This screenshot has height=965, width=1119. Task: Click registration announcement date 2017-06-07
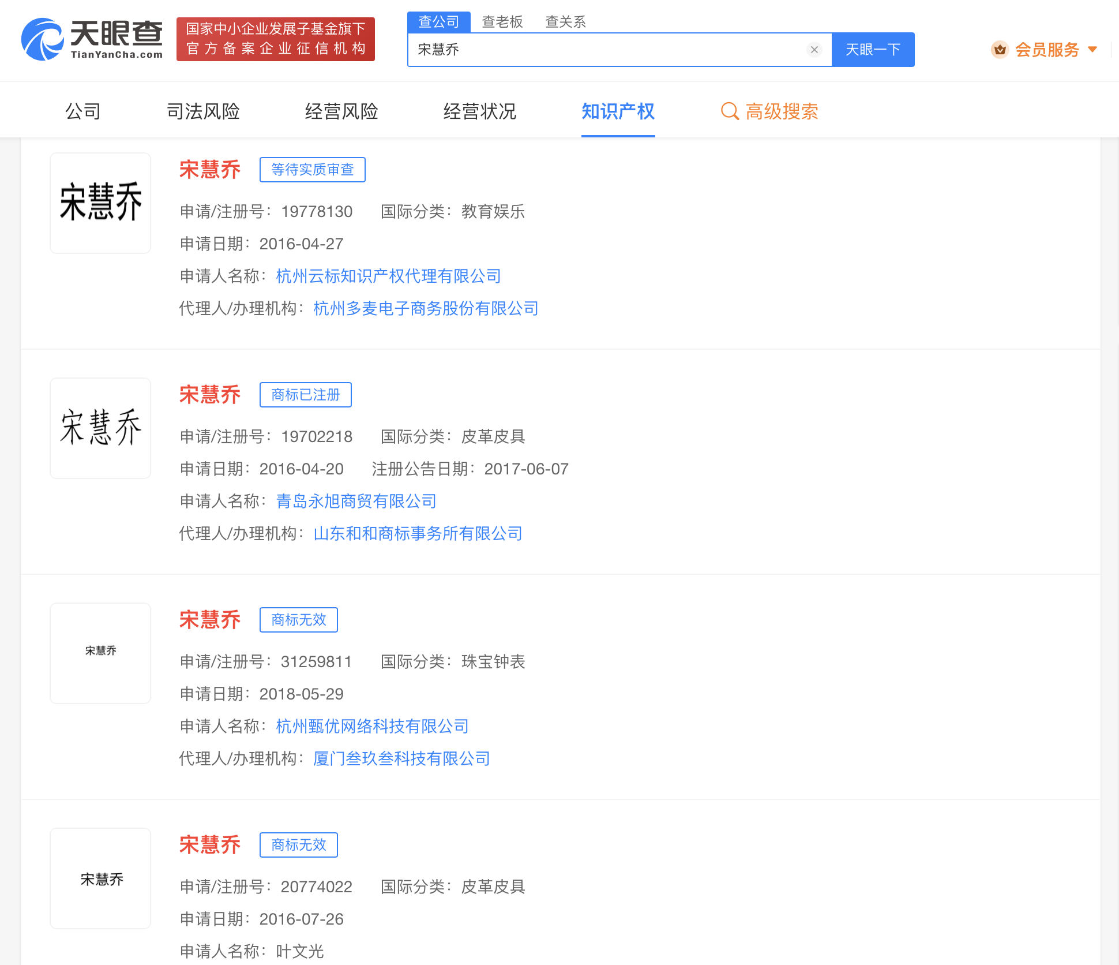coord(527,469)
